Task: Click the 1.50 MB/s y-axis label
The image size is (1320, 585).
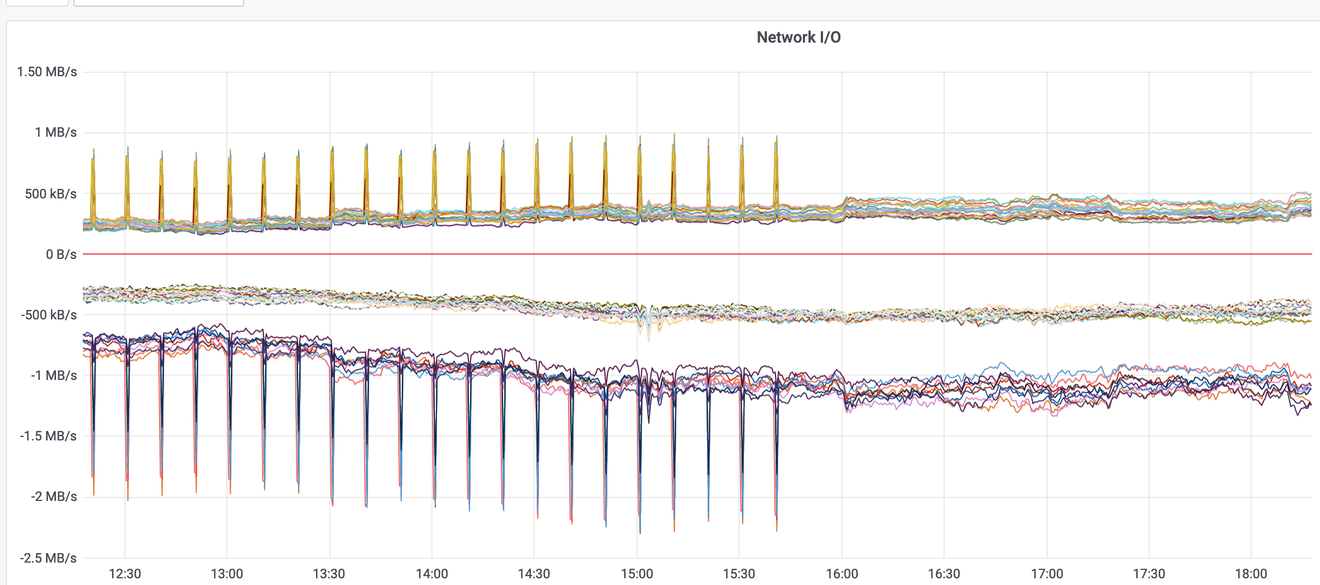Action: (47, 72)
